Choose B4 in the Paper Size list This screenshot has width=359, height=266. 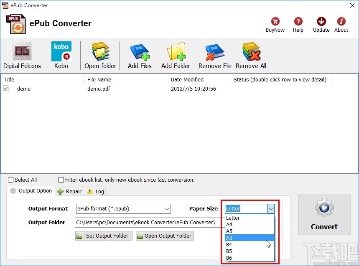click(250, 244)
